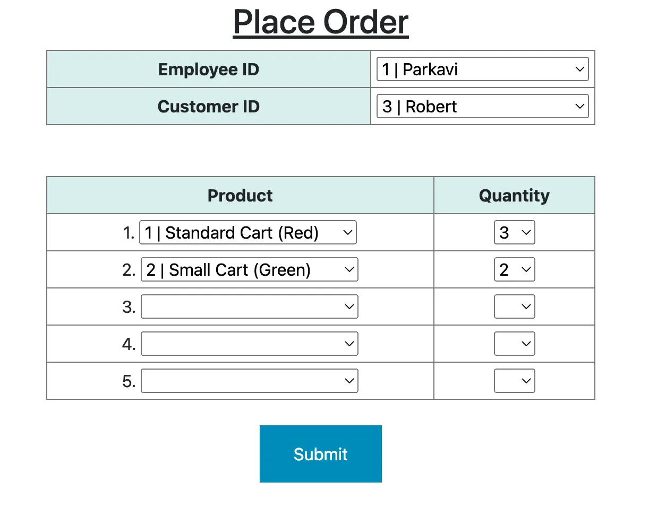This screenshot has width=666, height=508.
Task: Expand the empty product dropdown in row 4
Action: point(249,344)
